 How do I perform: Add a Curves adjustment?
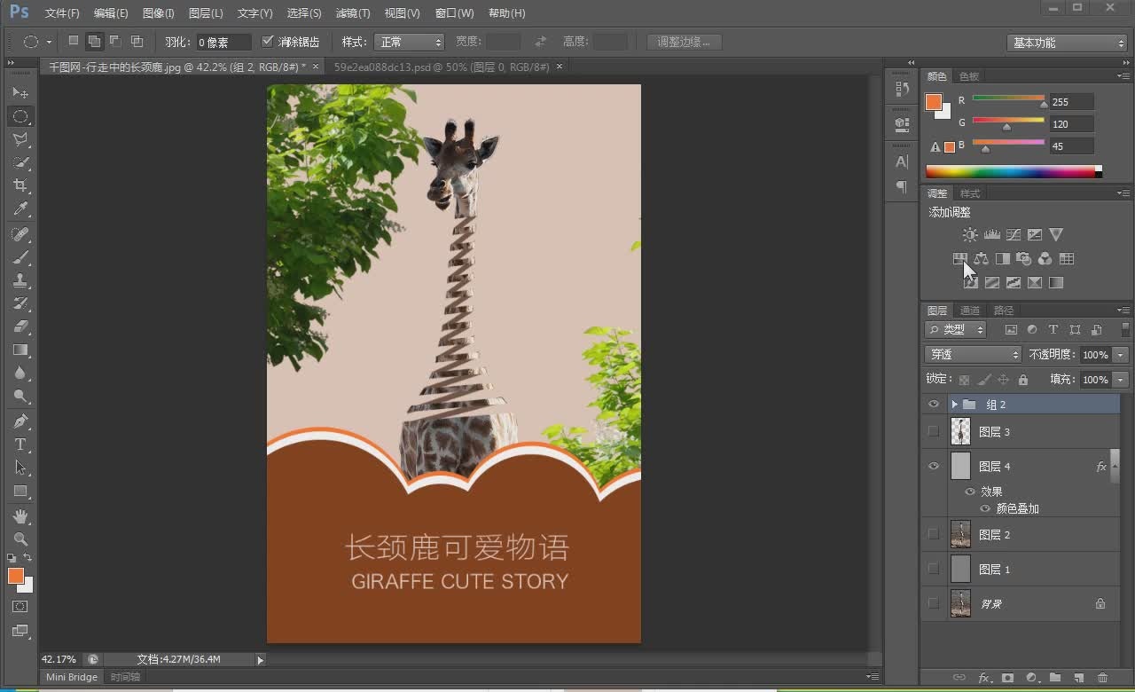(x=1013, y=235)
